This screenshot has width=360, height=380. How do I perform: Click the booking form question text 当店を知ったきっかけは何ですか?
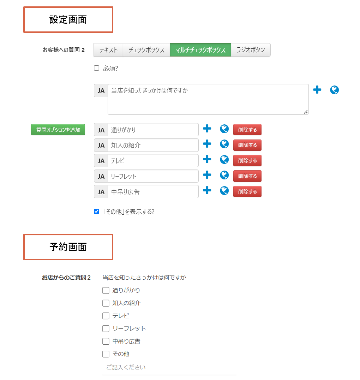[144, 278]
